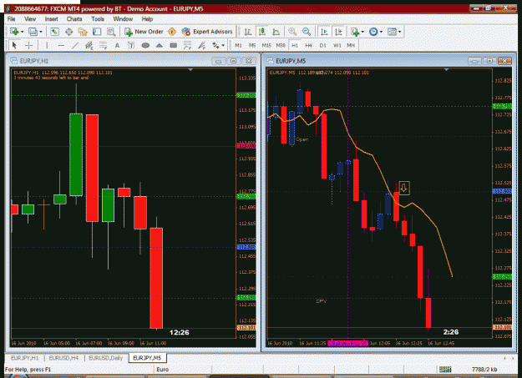Screen dimensions: 522x378
Task: Toggle the D1 timeframe
Action: (323, 45)
